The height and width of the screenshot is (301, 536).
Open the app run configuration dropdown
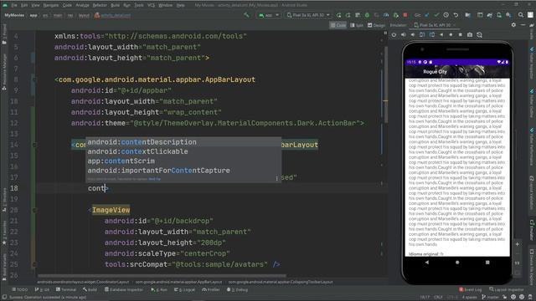tap(268, 15)
